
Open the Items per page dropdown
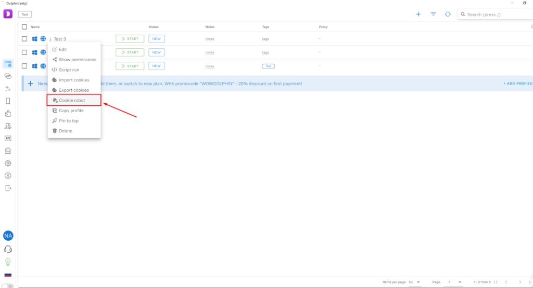(x=414, y=282)
